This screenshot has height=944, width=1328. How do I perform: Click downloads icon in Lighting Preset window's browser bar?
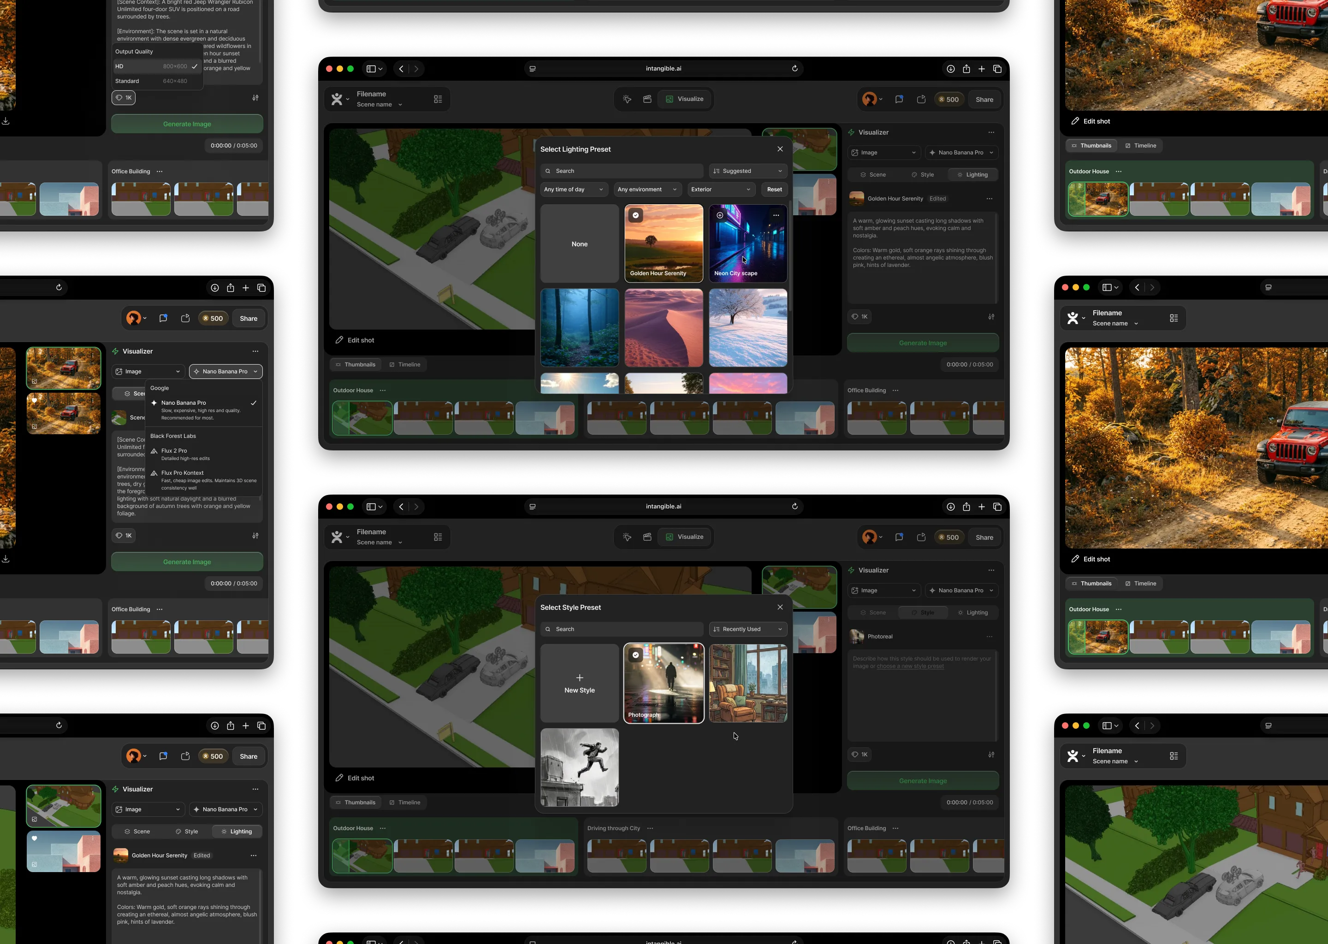[950, 69]
